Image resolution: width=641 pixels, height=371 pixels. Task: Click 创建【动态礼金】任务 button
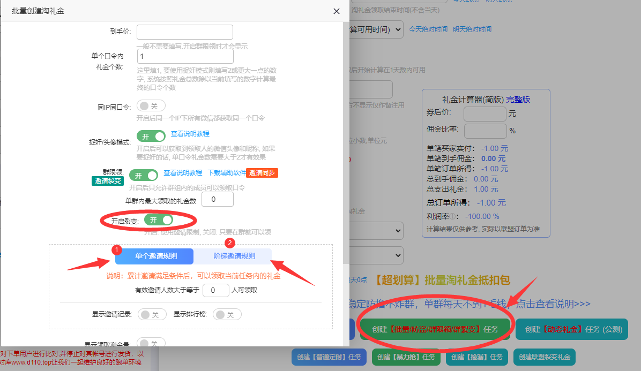572,329
